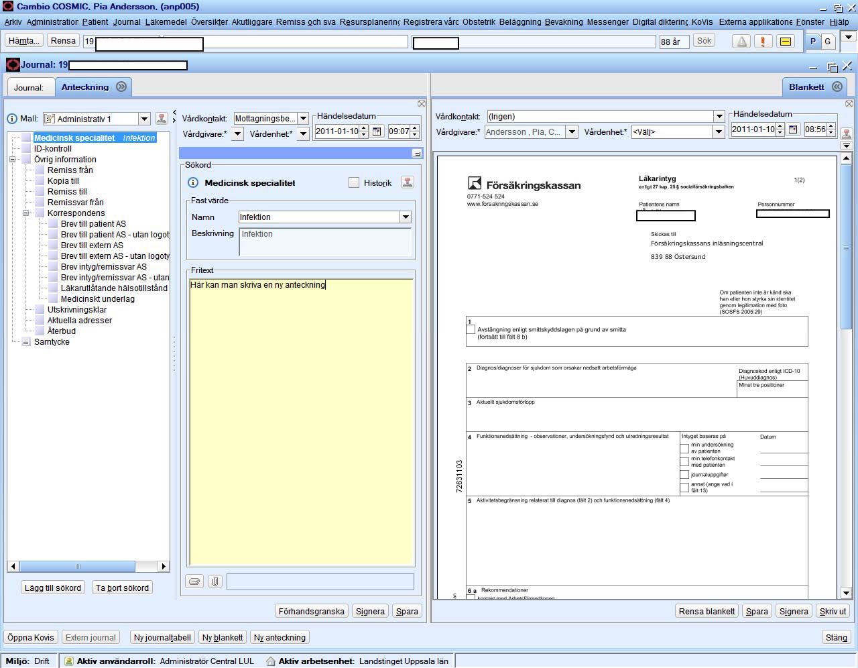This screenshot has width=858, height=668.
Task: Increase the Anteckning time 09:07 stepper
Action: click(x=415, y=128)
